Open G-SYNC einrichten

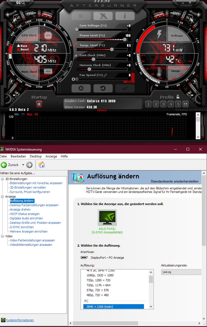click(22, 227)
